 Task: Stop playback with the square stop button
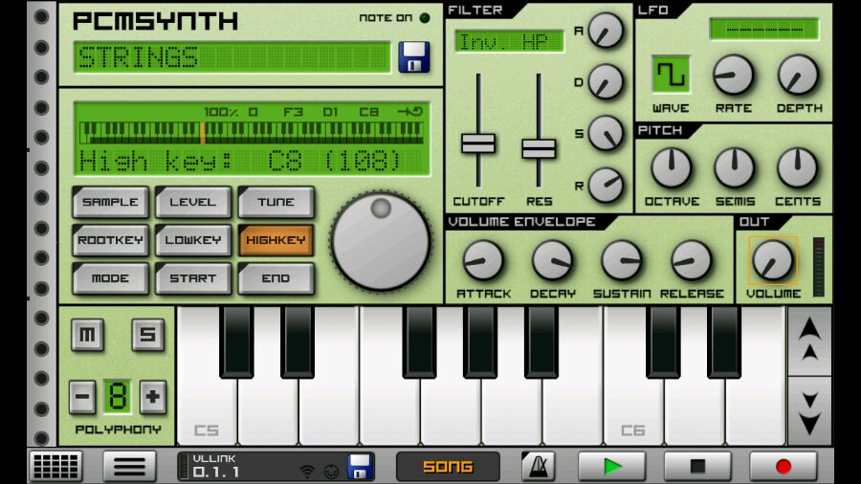tap(697, 467)
